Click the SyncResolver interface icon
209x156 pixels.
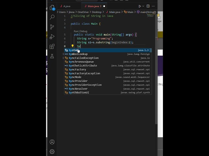(x=66, y=89)
